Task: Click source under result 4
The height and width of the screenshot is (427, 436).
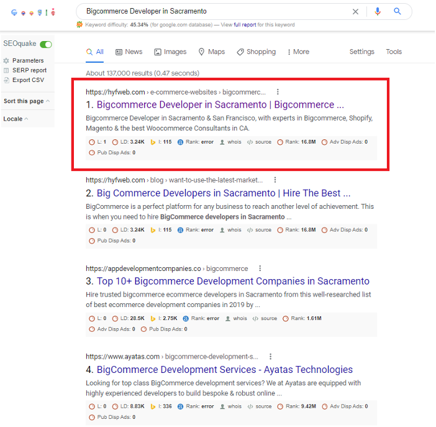Action: pyautogui.click(x=260, y=406)
